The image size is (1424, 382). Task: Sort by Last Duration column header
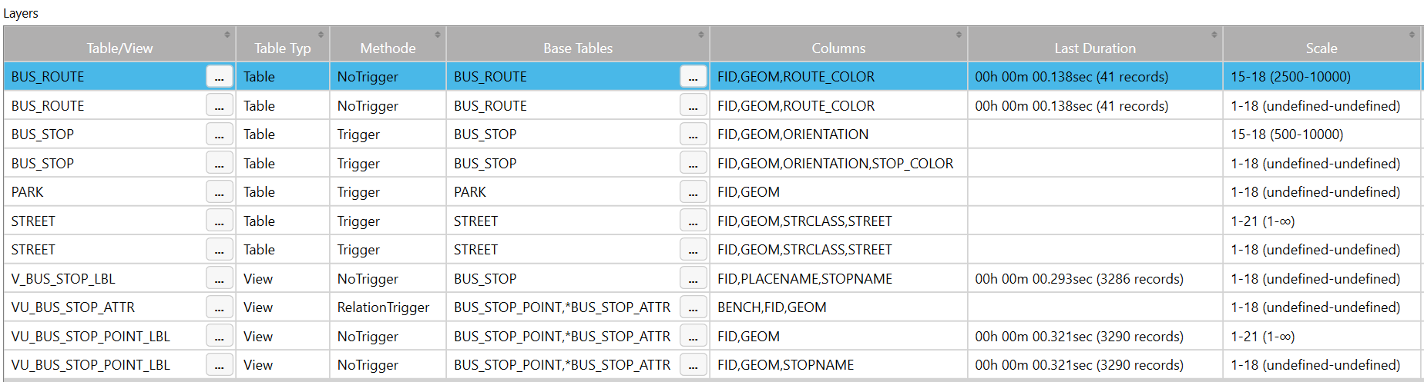click(x=1095, y=48)
